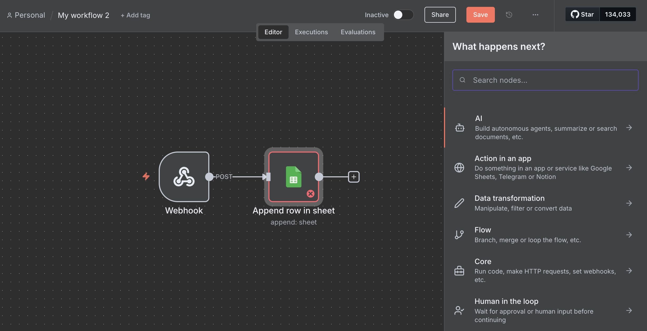Expand the AI category arrow
Viewport: 647px width, 331px height.
[x=629, y=128]
